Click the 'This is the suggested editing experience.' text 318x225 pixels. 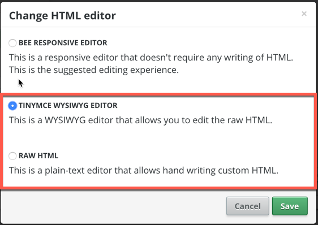(94, 70)
